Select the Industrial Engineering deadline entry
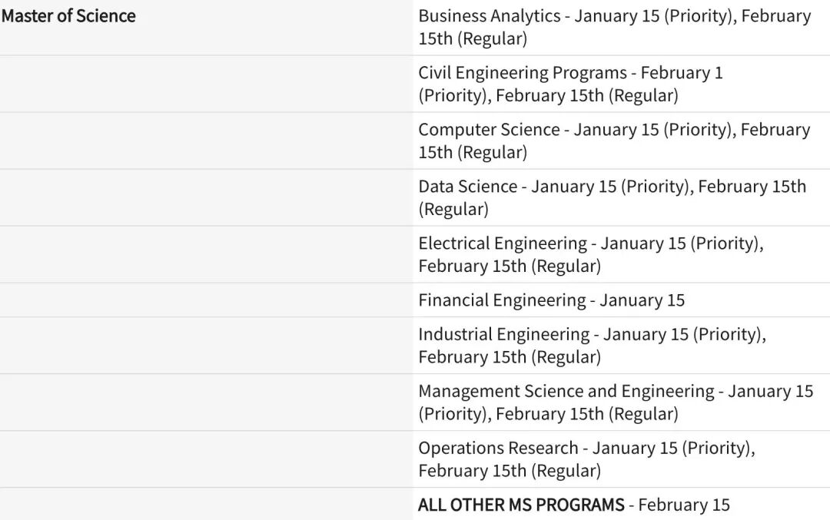The image size is (830, 520). (x=592, y=346)
